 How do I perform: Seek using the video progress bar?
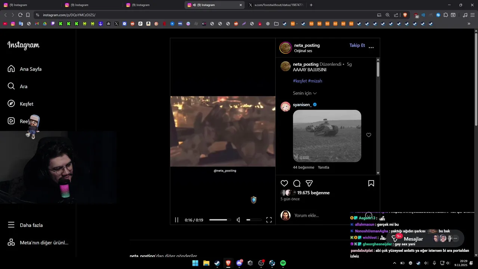click(220, 220)
